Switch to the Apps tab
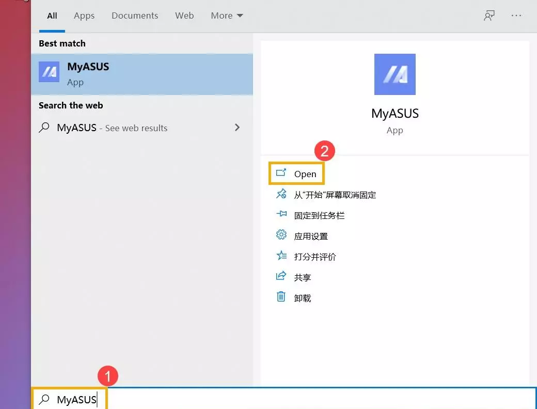Viewport: 537px width, 409px height. point(84,15)
